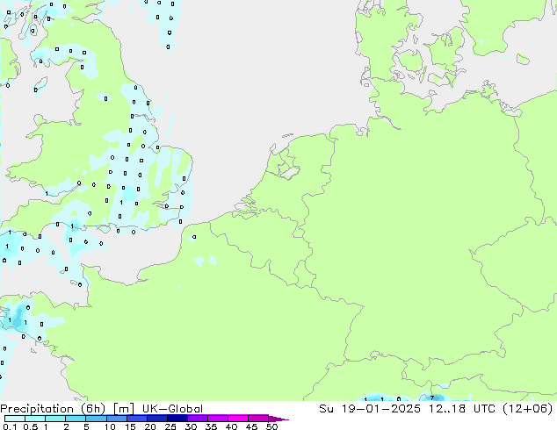Click the legend swatch between 0.5 and 1
Image resolution: width=557 pixels, height=430 pixels.
tap(35, 419)
